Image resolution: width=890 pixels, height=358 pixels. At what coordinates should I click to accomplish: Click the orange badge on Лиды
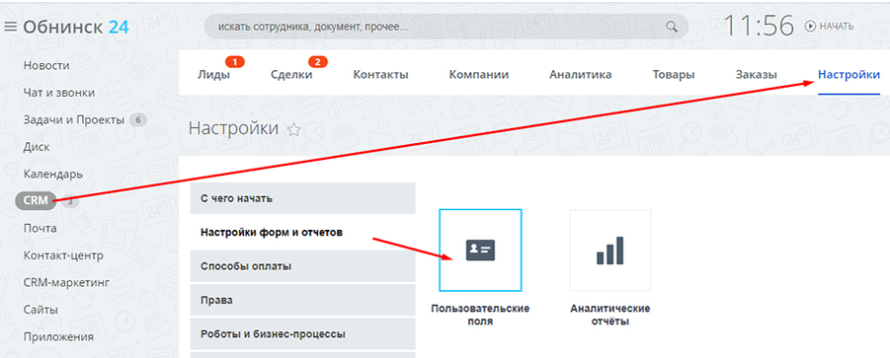click(234, 61)
